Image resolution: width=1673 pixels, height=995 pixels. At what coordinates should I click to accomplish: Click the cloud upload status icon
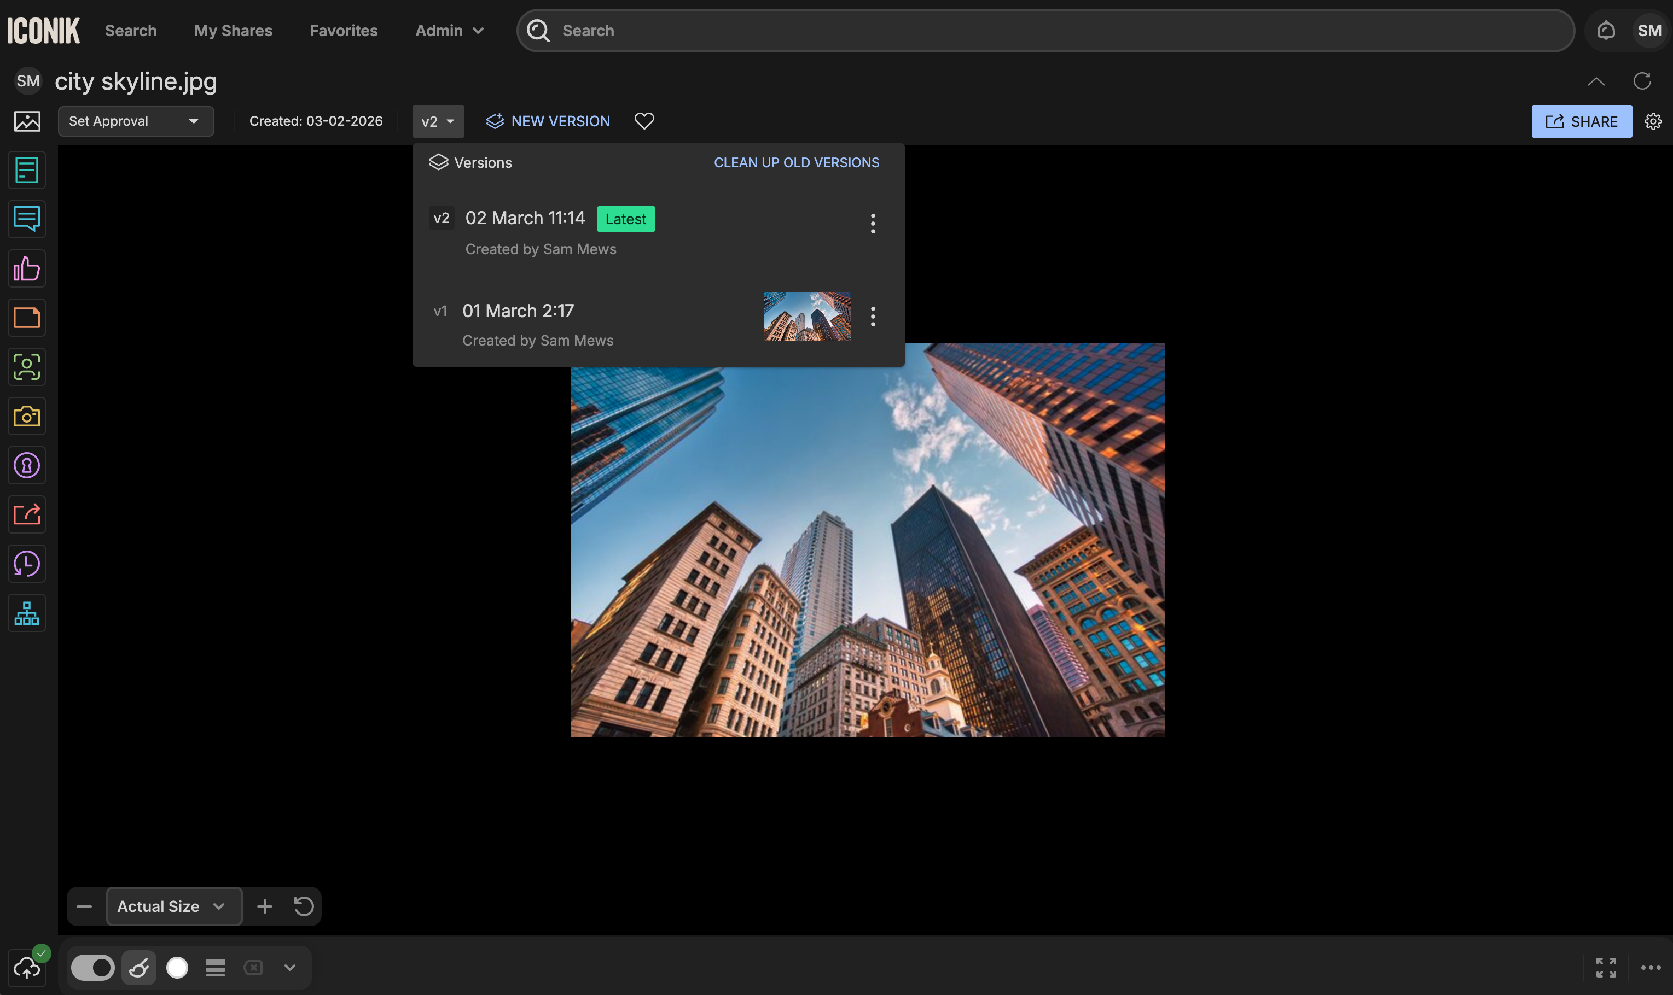[27, 967]
